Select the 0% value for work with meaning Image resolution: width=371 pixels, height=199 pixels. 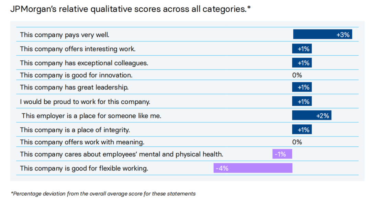tap(297, 142)
